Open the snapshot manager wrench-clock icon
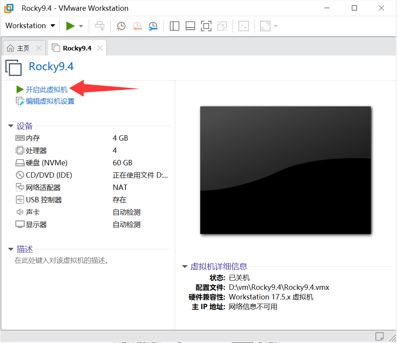Screen dimensions: 397x343 153,26
